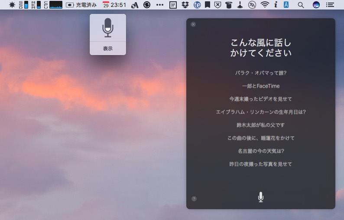Open the Dropbox menu bar icon

tap(185, 5)
